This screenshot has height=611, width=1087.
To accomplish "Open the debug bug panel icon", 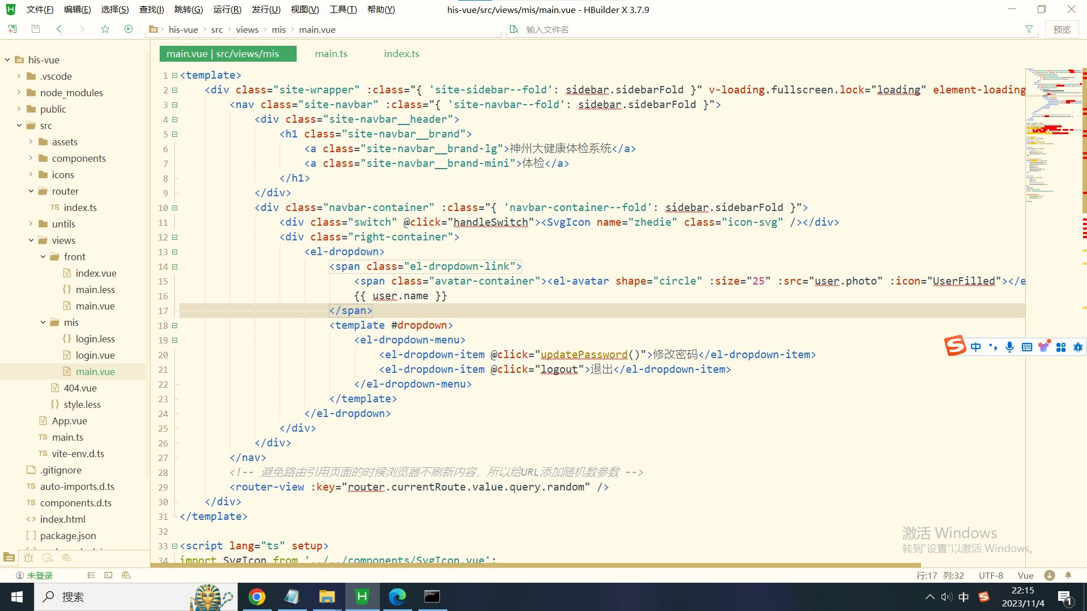I will (x=28, y=558).
